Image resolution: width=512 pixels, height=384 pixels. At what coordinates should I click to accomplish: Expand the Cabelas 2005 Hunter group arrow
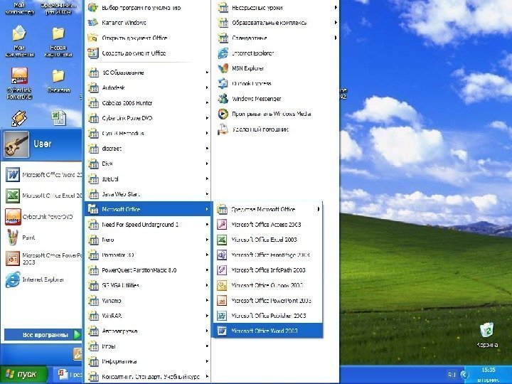click(x=207, y=103)
